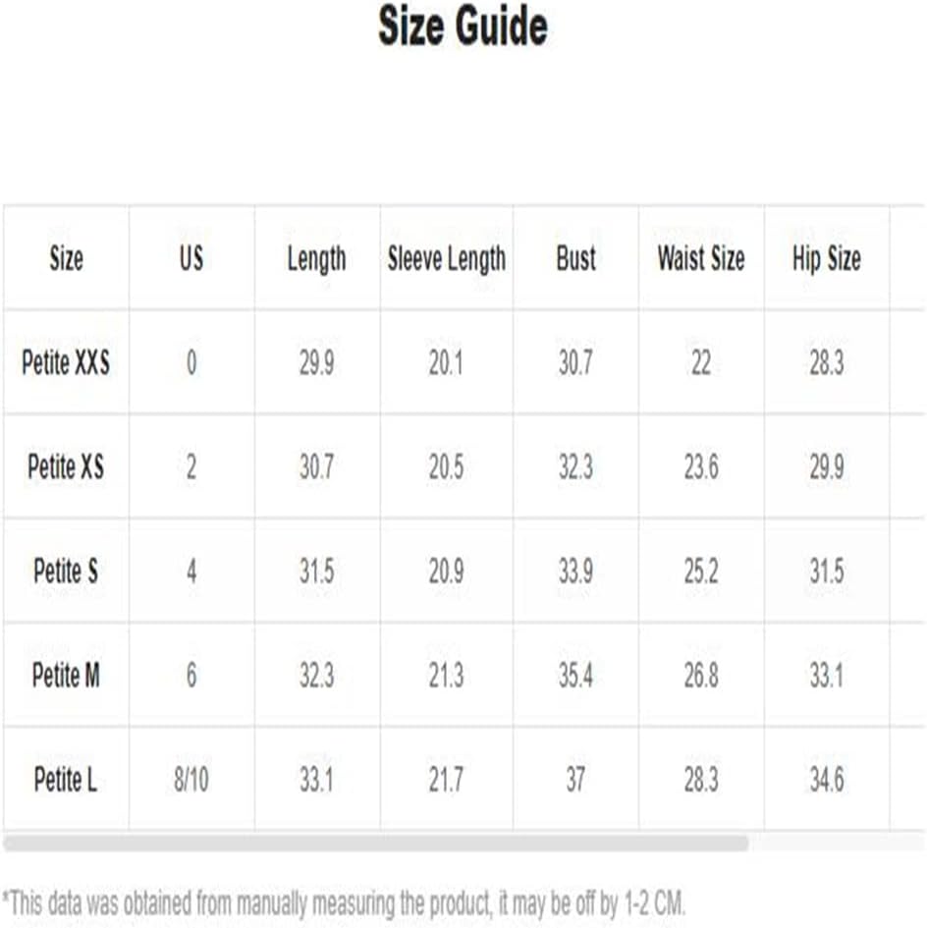This screenshot has height=928, width=927.
Task: Click the Size column header
Action: [66, 258]
